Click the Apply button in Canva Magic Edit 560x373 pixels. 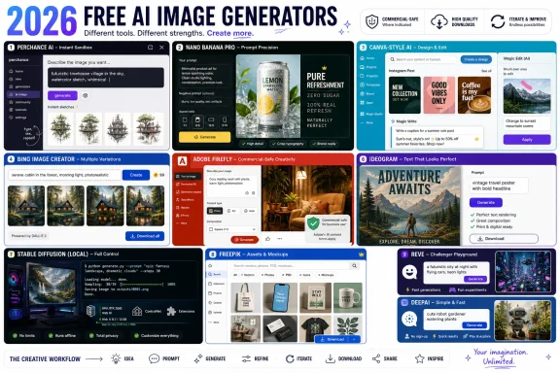pos(527,140)
